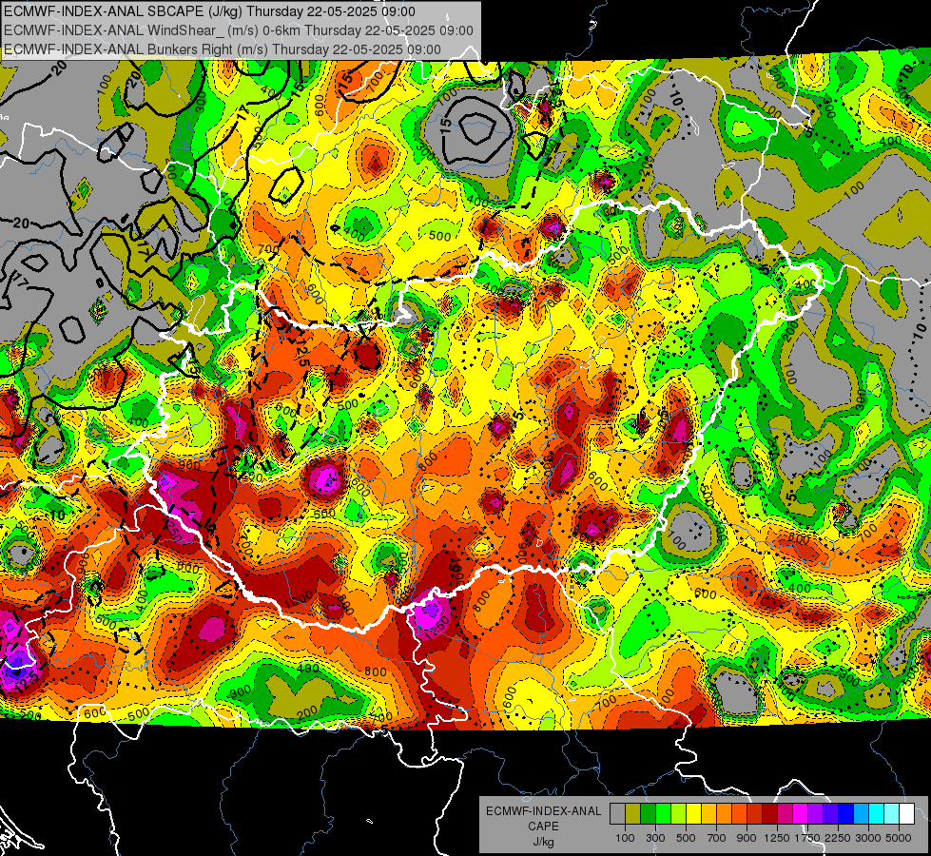
Task: Click the ECMWF-INDEX-ANAL legend title
Action: [x=543, y=811]
